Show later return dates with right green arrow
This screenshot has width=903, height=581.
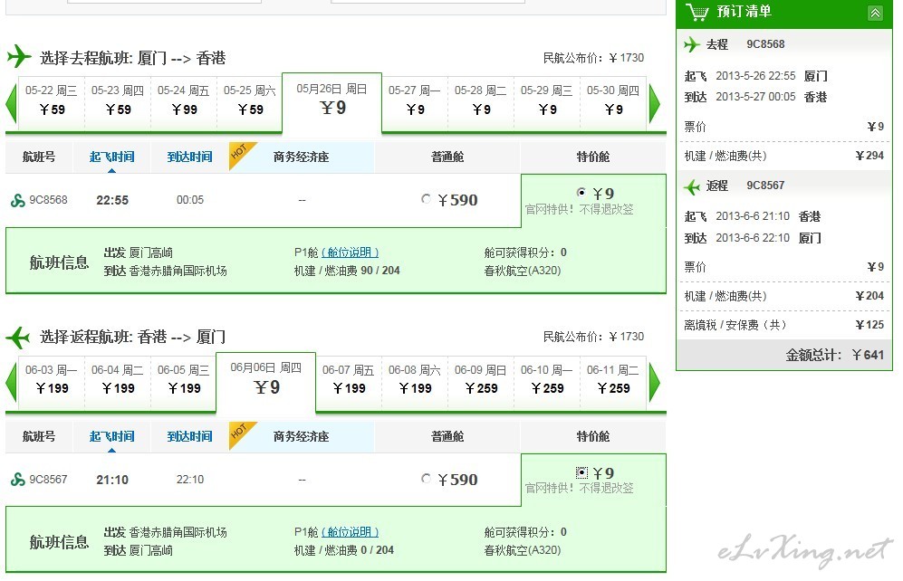point(654,383)
